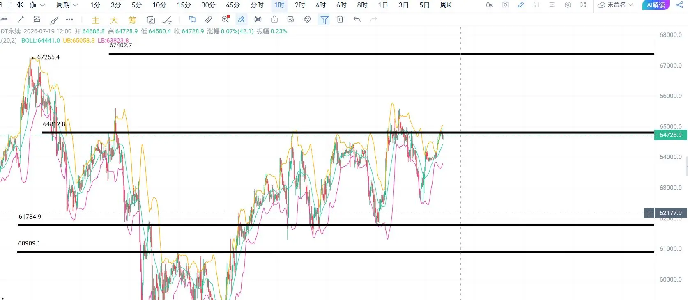Switch to the 1分 timeframe

pyautogui.click(x=95, y=5)
